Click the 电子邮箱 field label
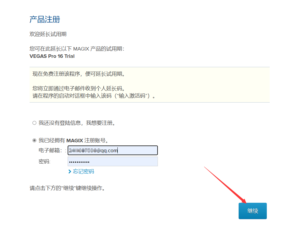 click(50, 150)
